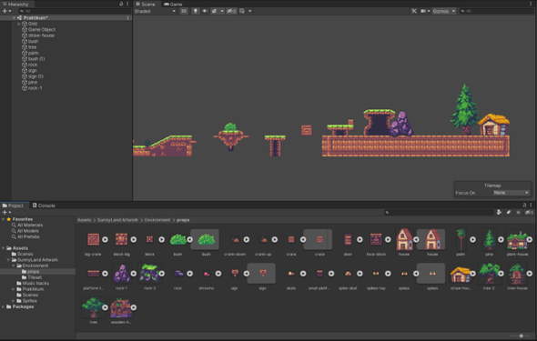Image resolution: width=537 pixels, height=341 pixels.
Task: Expand the big-crate asset arrow
Action: coord(106,239)
